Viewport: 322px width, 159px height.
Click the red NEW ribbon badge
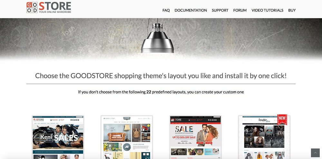(x=282, y=119)
